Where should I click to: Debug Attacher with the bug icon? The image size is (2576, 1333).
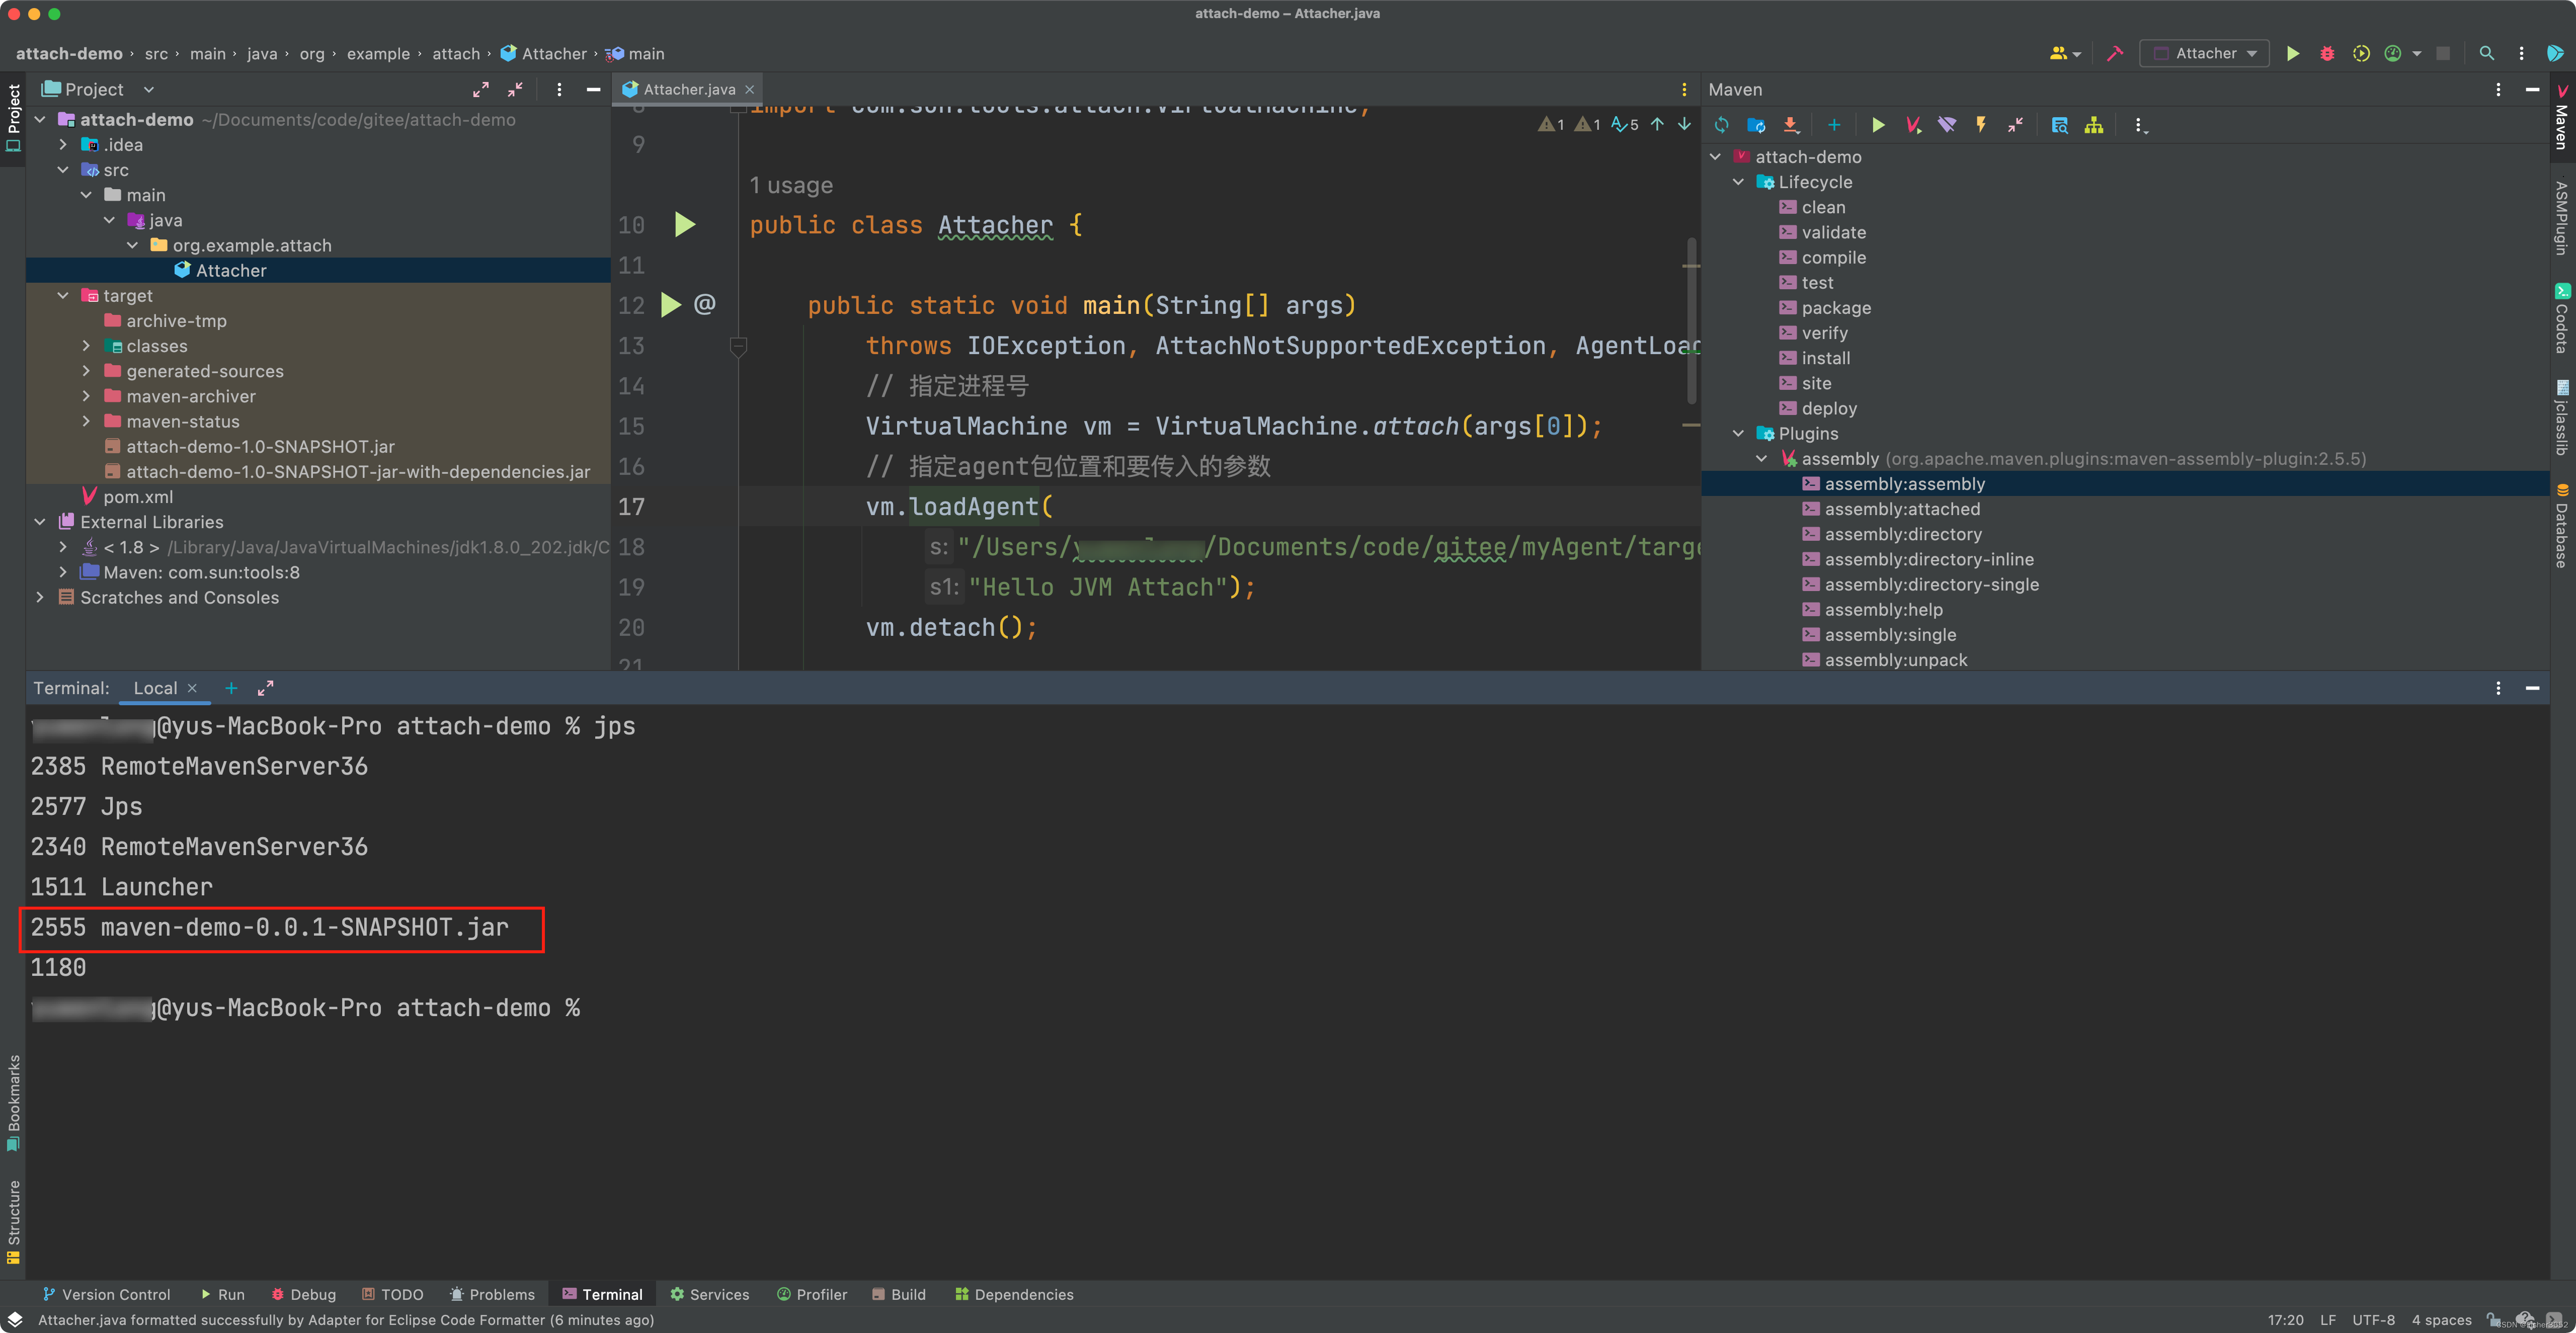point(2327,54)
